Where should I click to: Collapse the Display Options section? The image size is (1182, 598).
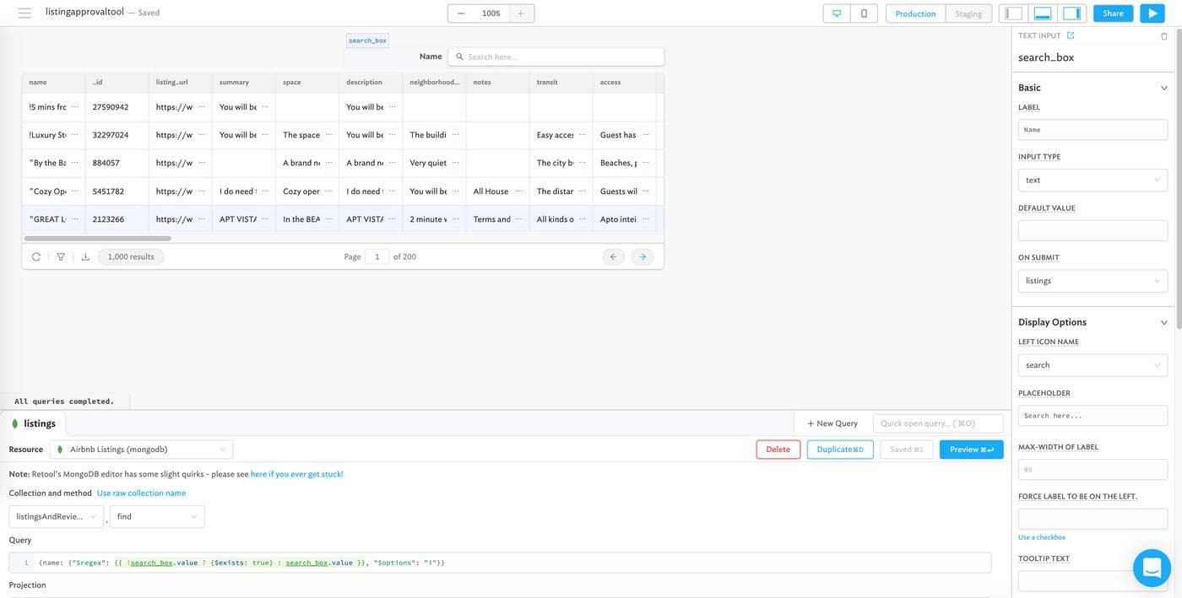pos(1163,322)
